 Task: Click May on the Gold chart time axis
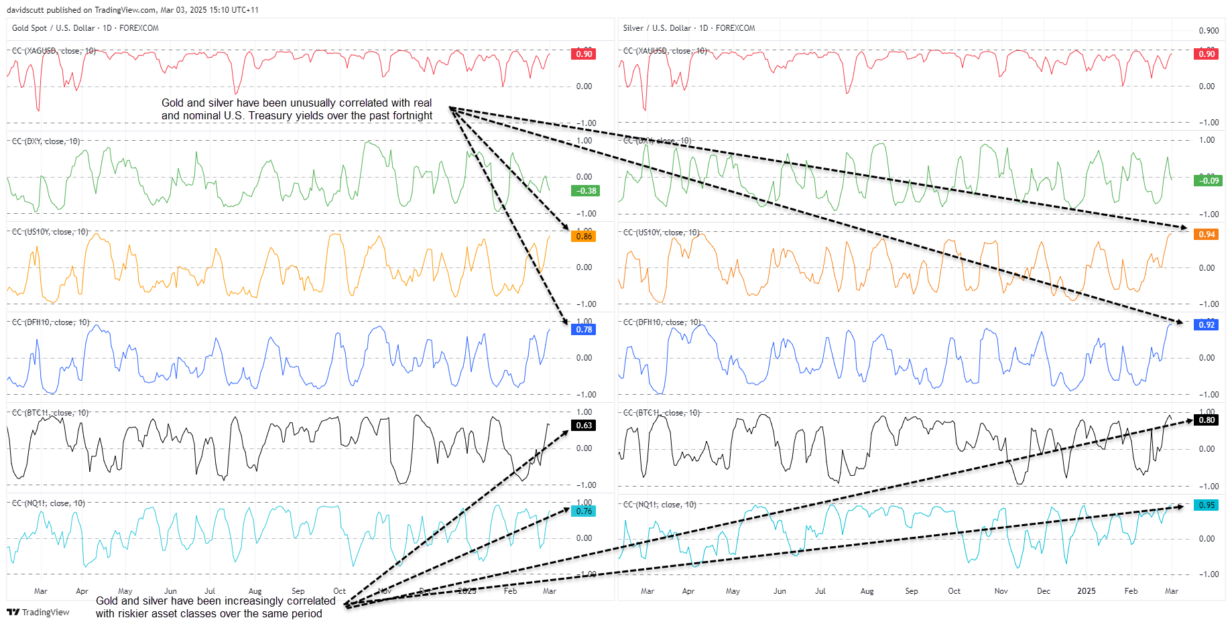[125, 591]
